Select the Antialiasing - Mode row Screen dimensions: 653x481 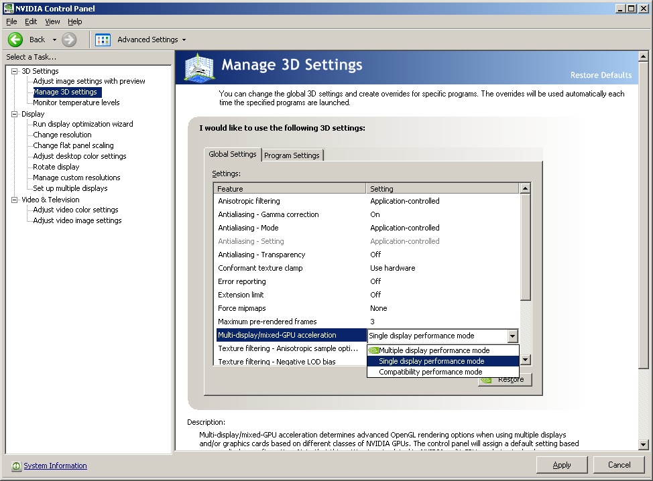click(367, 228)
